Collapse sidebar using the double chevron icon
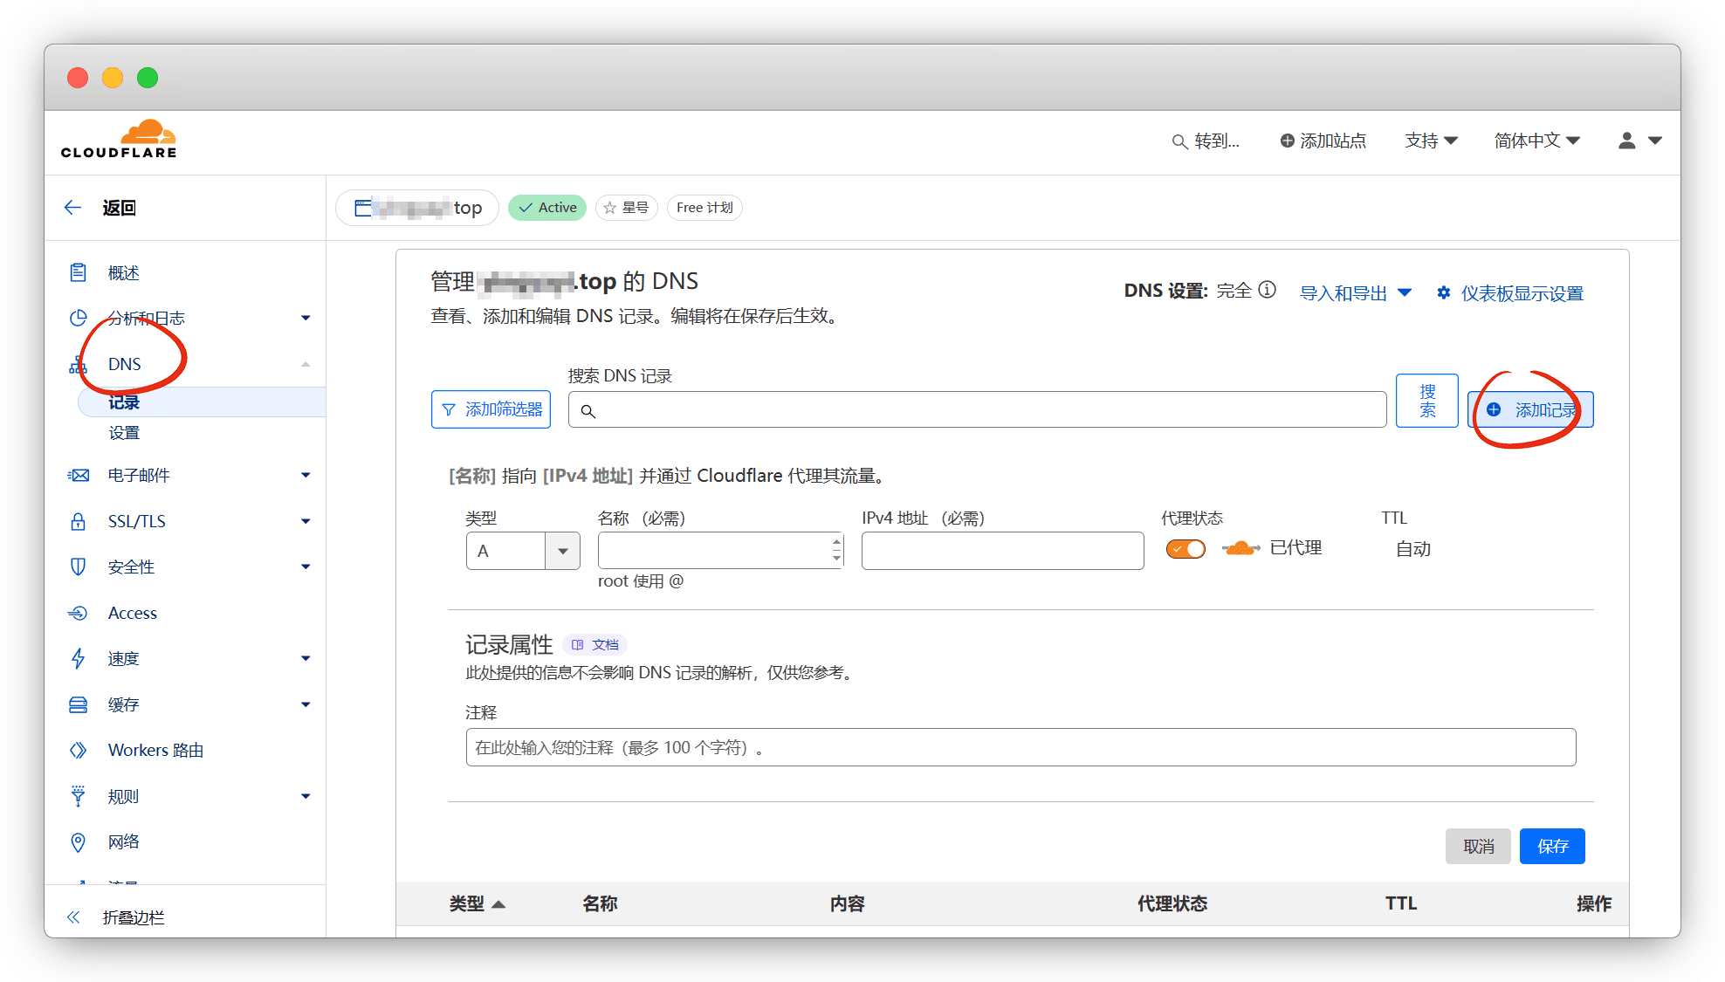The image size is (1725, 982). point(73,917)
